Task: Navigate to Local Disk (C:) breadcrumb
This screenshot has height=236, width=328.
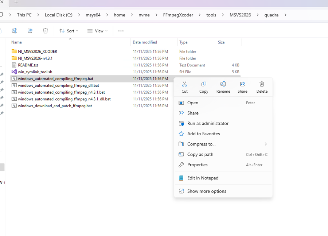Action: pos(59,15)
